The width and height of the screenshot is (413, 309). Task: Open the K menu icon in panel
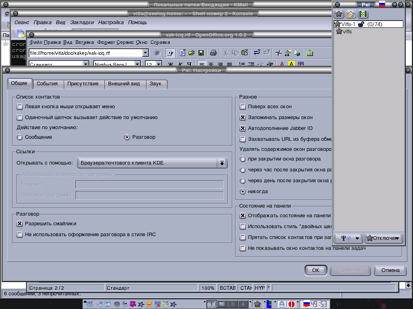(x=90, y=304)
